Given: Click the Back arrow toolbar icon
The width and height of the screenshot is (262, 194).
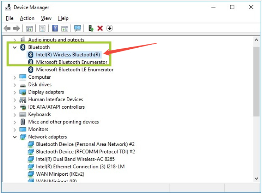Looking at the screenshot, I should pos(7,28).
